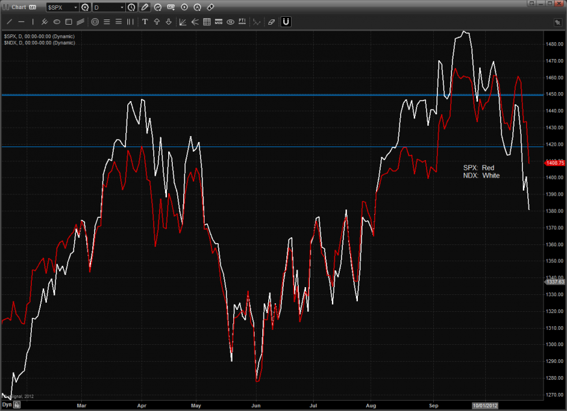567x411 pixels.
Task: Toggle the pencil drawing toolbar button
Action: point(145,7)
